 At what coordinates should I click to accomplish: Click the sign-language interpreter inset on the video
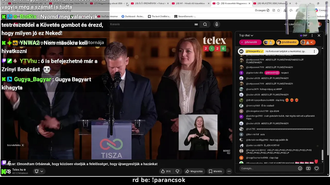point(198,132)
